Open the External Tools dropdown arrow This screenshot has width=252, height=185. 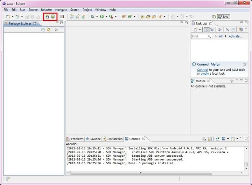pos(116,16)
